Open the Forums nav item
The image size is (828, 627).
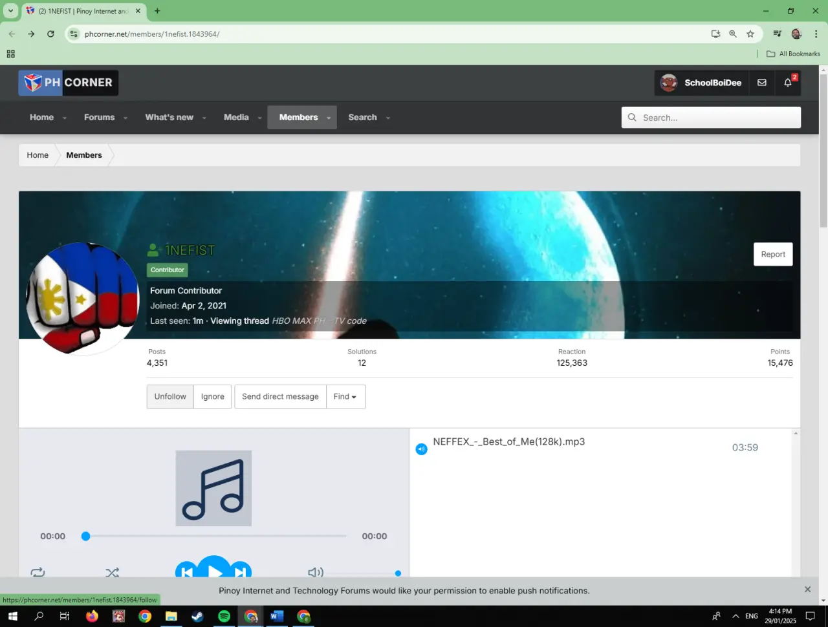pos(99,118)
